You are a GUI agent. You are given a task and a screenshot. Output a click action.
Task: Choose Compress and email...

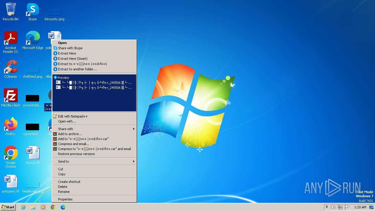(94, 144)
